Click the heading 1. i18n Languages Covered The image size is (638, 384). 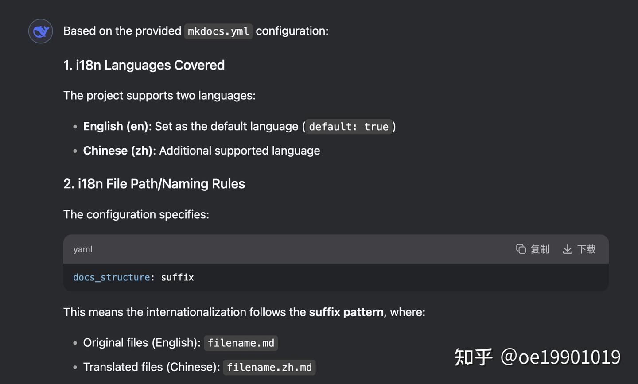(144, 65)
